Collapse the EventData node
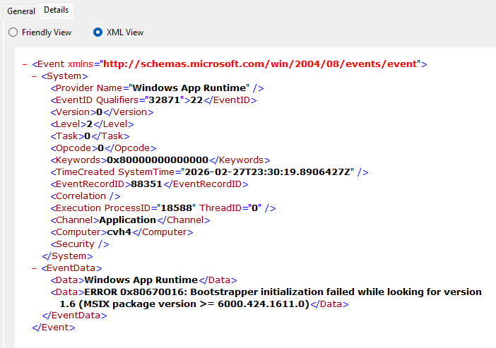 [34, 268]
